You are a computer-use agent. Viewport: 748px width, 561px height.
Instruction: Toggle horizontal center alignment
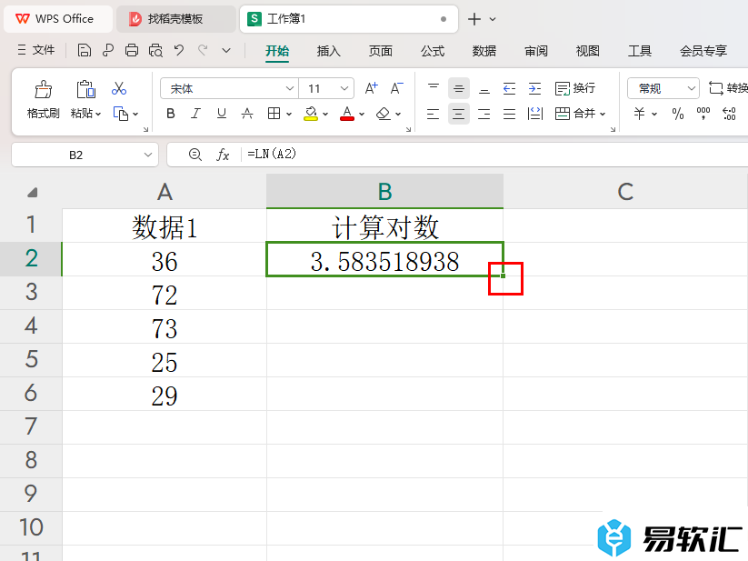[x=458, y=114]
